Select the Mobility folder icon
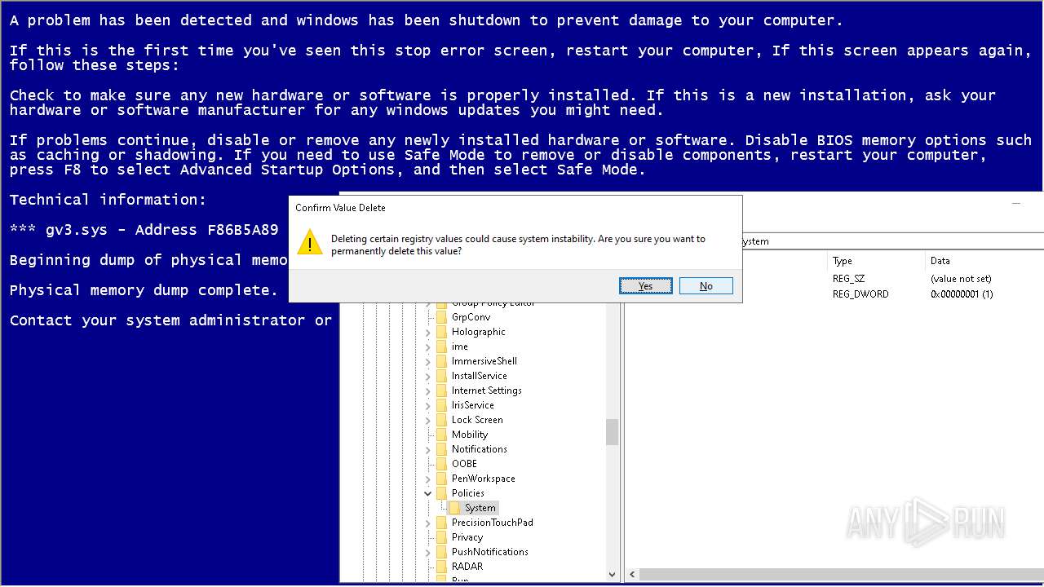1044x587 pixels. click(441, 435)
